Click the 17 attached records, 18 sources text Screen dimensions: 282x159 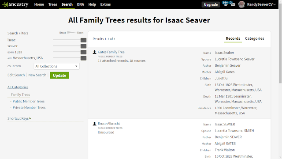(122, 61)
